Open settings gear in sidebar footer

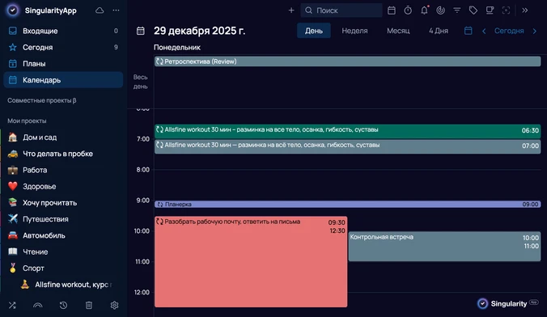(x=114, y=305)
